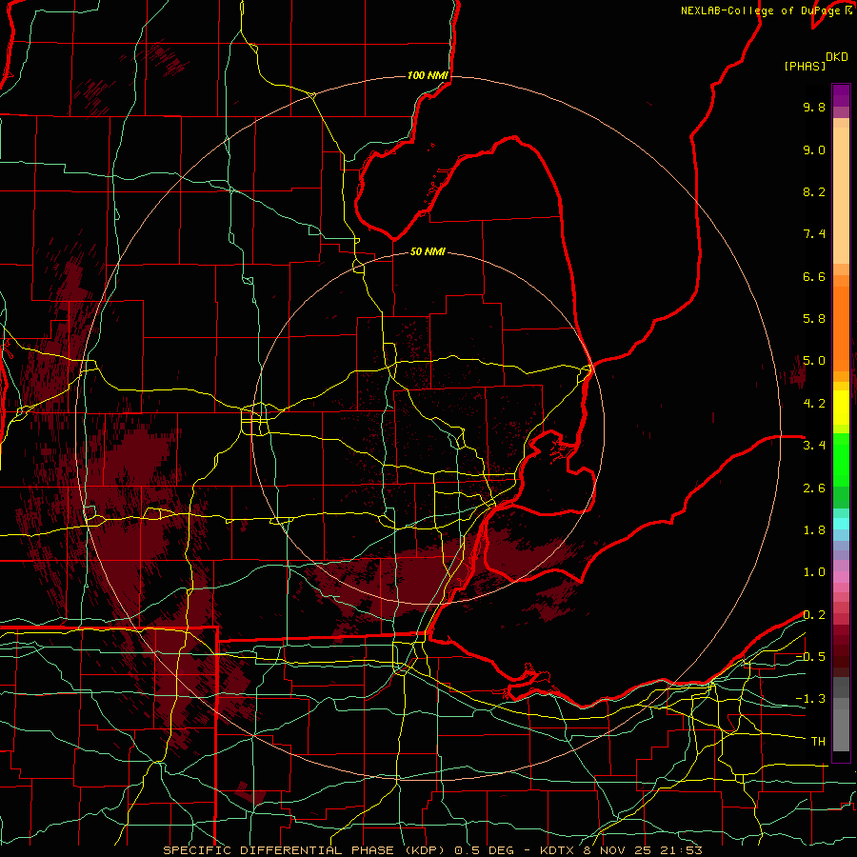Image resolution: width=857 pixels, height=857 pixels.
Task: Click the orange band of the color scale
Action: pos(841,328)
